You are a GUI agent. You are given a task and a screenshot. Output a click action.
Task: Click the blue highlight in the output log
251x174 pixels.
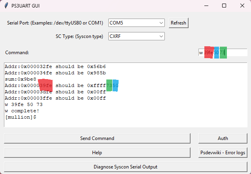click(x=115, y=85)
